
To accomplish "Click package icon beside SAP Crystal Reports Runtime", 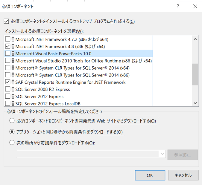I will click(x=13, y=82).
